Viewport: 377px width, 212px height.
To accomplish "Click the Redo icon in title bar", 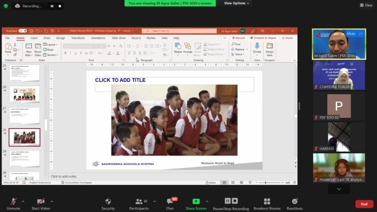I will [46, 31].
